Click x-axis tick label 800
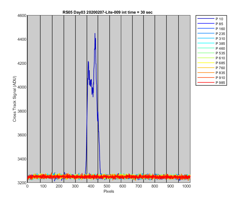Image resolution: width=246 pixels, height=205 pixels. 154,186
